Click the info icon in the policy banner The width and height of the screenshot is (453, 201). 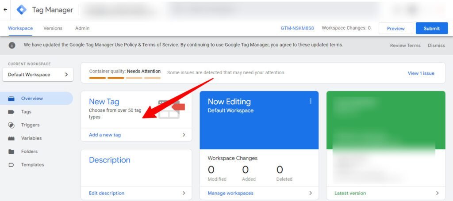[x=12, y=45]
